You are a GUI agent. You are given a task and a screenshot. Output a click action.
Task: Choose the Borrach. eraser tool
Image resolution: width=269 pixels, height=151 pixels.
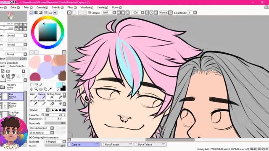(x=58, y=102)
